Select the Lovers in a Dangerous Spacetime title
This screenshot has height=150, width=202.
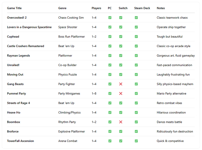tap(29, 27)
